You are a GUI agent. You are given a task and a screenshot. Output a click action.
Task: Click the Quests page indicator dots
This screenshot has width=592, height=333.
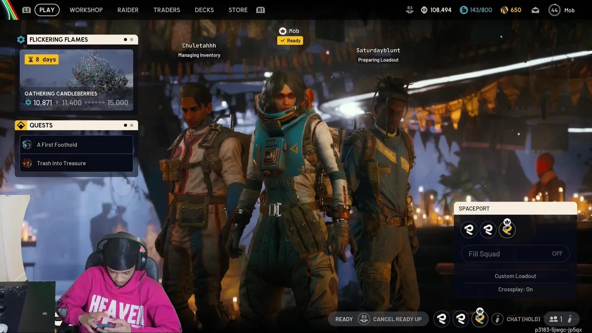[x=129, y=125]
